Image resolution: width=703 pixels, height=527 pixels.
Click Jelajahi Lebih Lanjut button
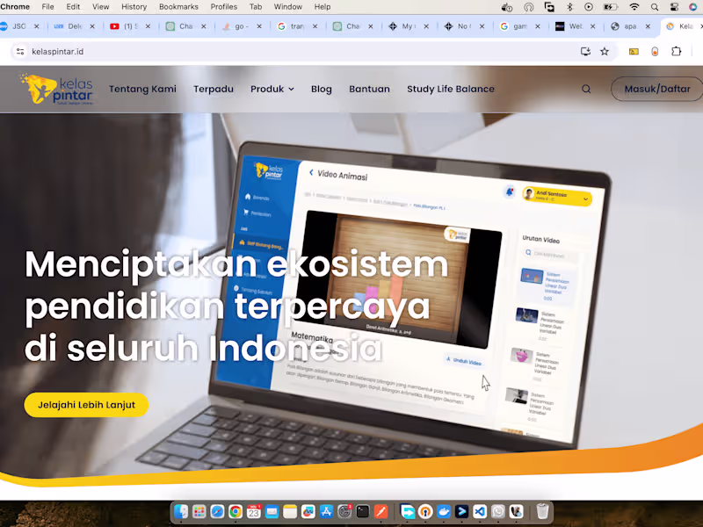click(86, 405)
